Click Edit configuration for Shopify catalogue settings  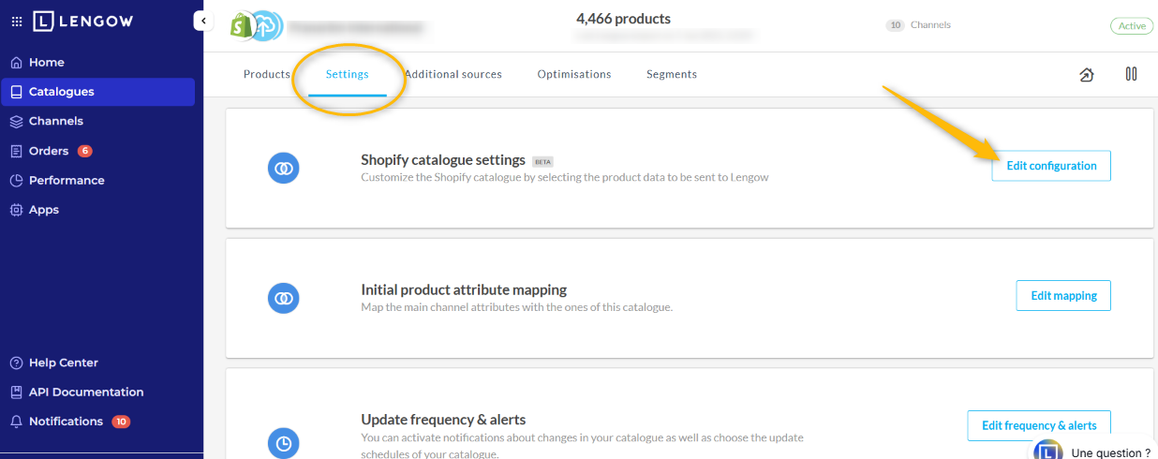click(x=1050, y=166)
